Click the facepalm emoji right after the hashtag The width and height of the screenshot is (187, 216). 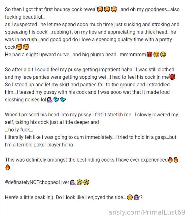[x=73, y=182]
